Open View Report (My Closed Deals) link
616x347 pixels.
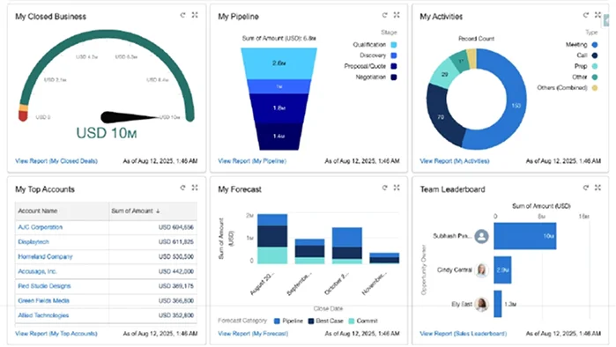56,161
